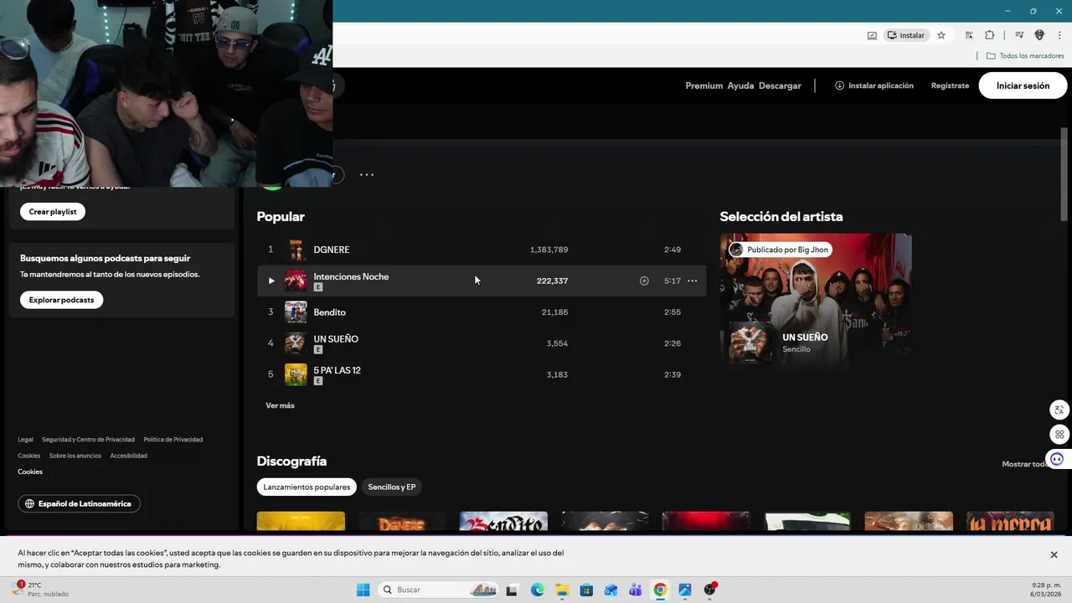Open Microsoft Store from the taskbar

(586, 590)
